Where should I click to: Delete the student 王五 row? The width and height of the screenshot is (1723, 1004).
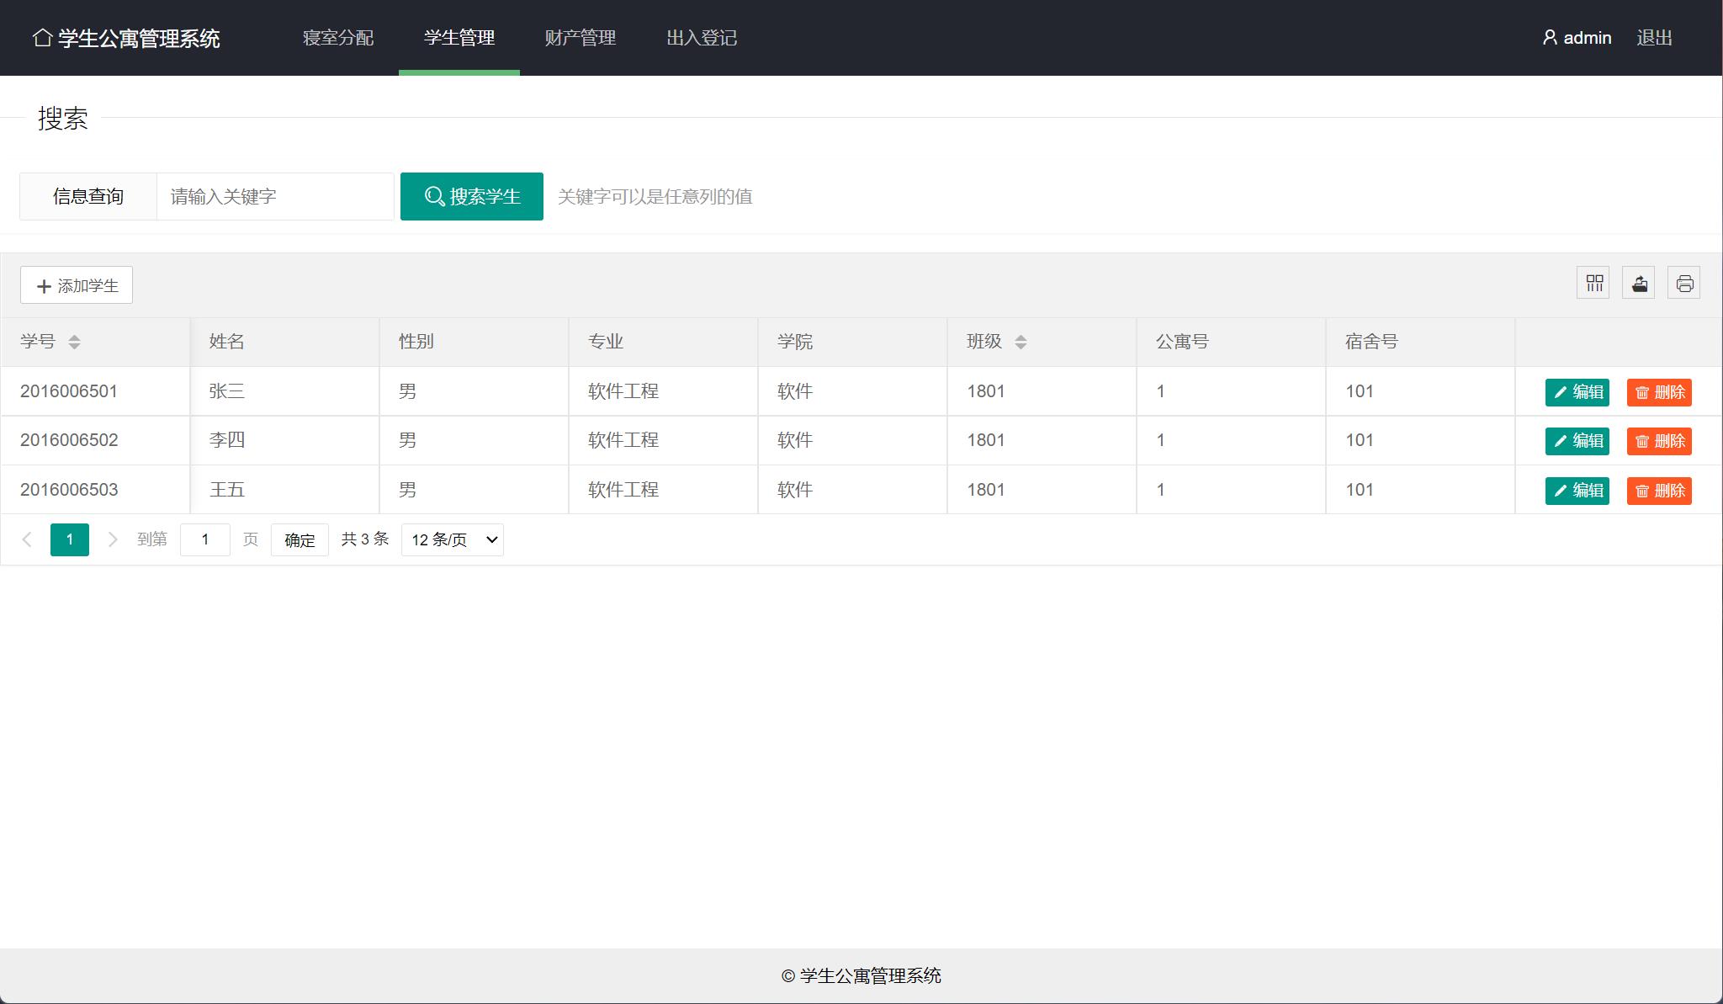[1659, 491]
